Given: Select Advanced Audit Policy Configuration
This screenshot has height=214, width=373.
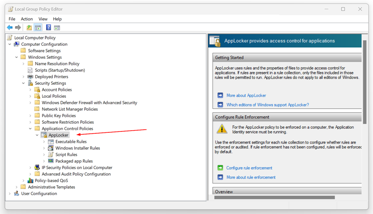Looking at the screenshot, I should (76, 174).
